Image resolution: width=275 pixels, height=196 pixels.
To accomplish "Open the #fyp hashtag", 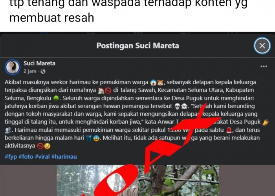I will pyautogui.click(x=11, y=156).
